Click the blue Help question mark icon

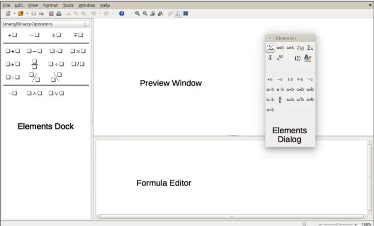pos(122,13)
